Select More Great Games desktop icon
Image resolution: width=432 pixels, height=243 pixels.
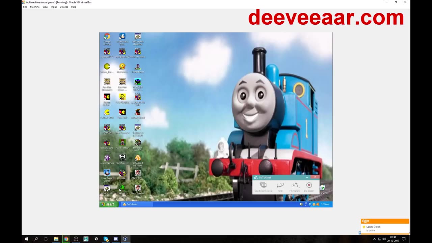click(107, 176)
